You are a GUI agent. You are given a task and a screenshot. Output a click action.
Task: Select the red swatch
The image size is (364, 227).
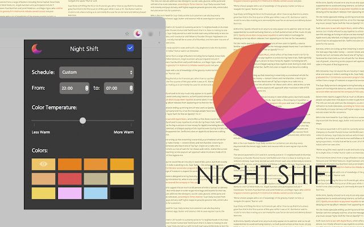pos(69,179)
